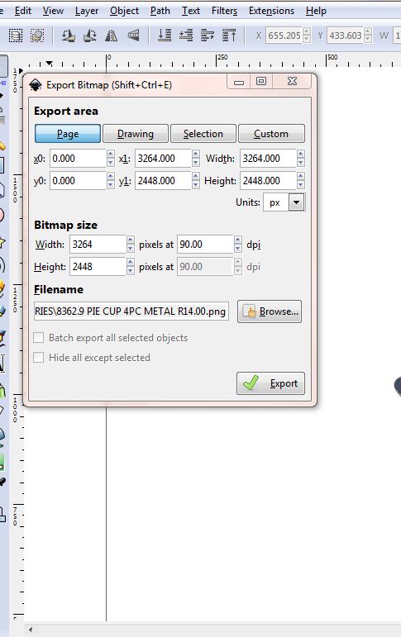Open the Help menu
The width and height of the screenshot is (401, 637).
click(x=316, y=11)
